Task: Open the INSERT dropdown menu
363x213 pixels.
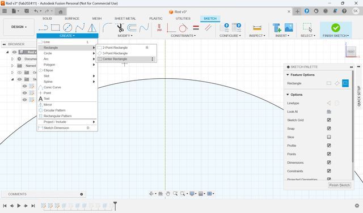Action: click(282, 36)
